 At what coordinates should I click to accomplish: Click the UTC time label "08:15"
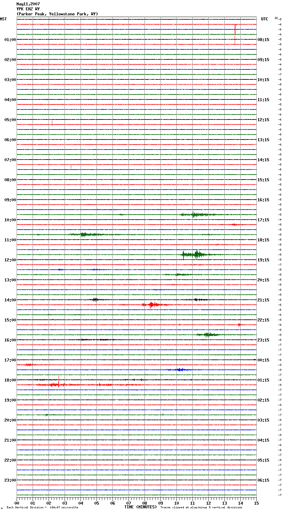coord(263,40)
